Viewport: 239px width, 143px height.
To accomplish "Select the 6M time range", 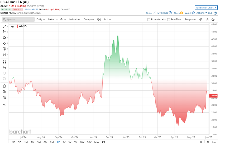I will (45, 142).
